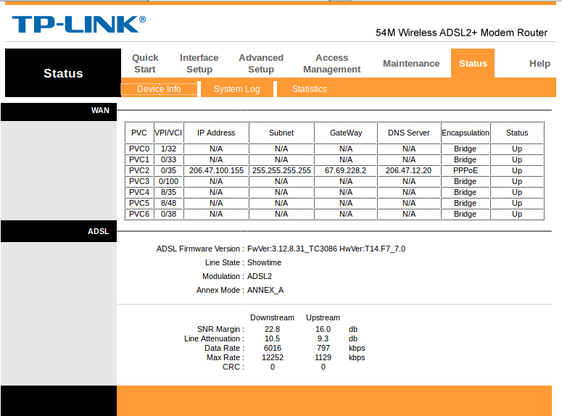Click downstream data rate 6016
Image resolution: width=562 pixels, height=416 pixels.
[x=273, y=349]
